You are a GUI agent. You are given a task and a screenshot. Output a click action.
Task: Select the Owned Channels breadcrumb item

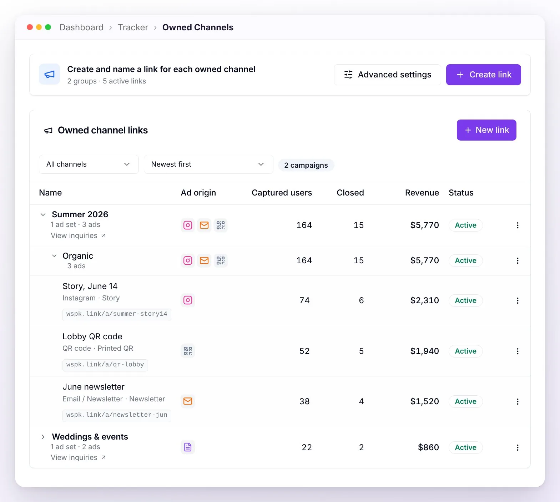(198, 27)
